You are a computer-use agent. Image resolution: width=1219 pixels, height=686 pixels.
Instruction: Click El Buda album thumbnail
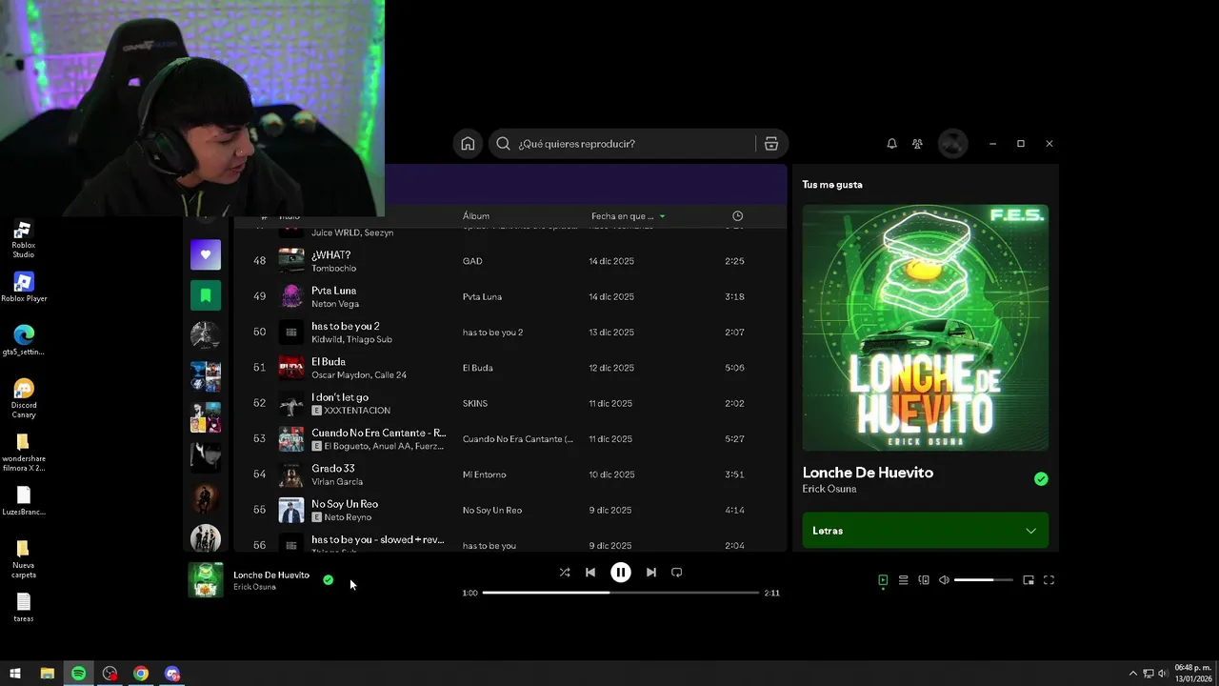pyautogui.click(x=291, y=368)
